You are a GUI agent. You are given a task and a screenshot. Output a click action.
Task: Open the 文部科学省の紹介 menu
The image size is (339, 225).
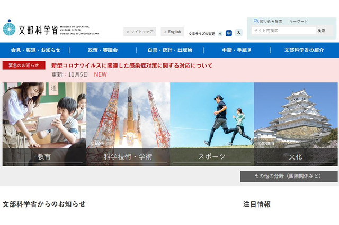(x=304, y=50)
